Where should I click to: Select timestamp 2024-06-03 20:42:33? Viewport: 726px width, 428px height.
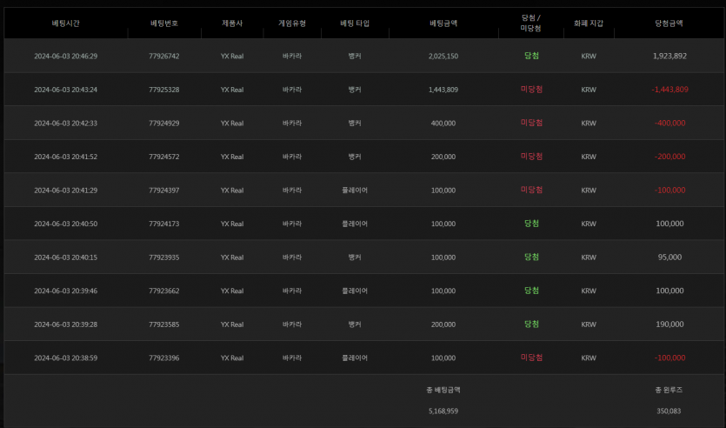click(x=66, y=124)
